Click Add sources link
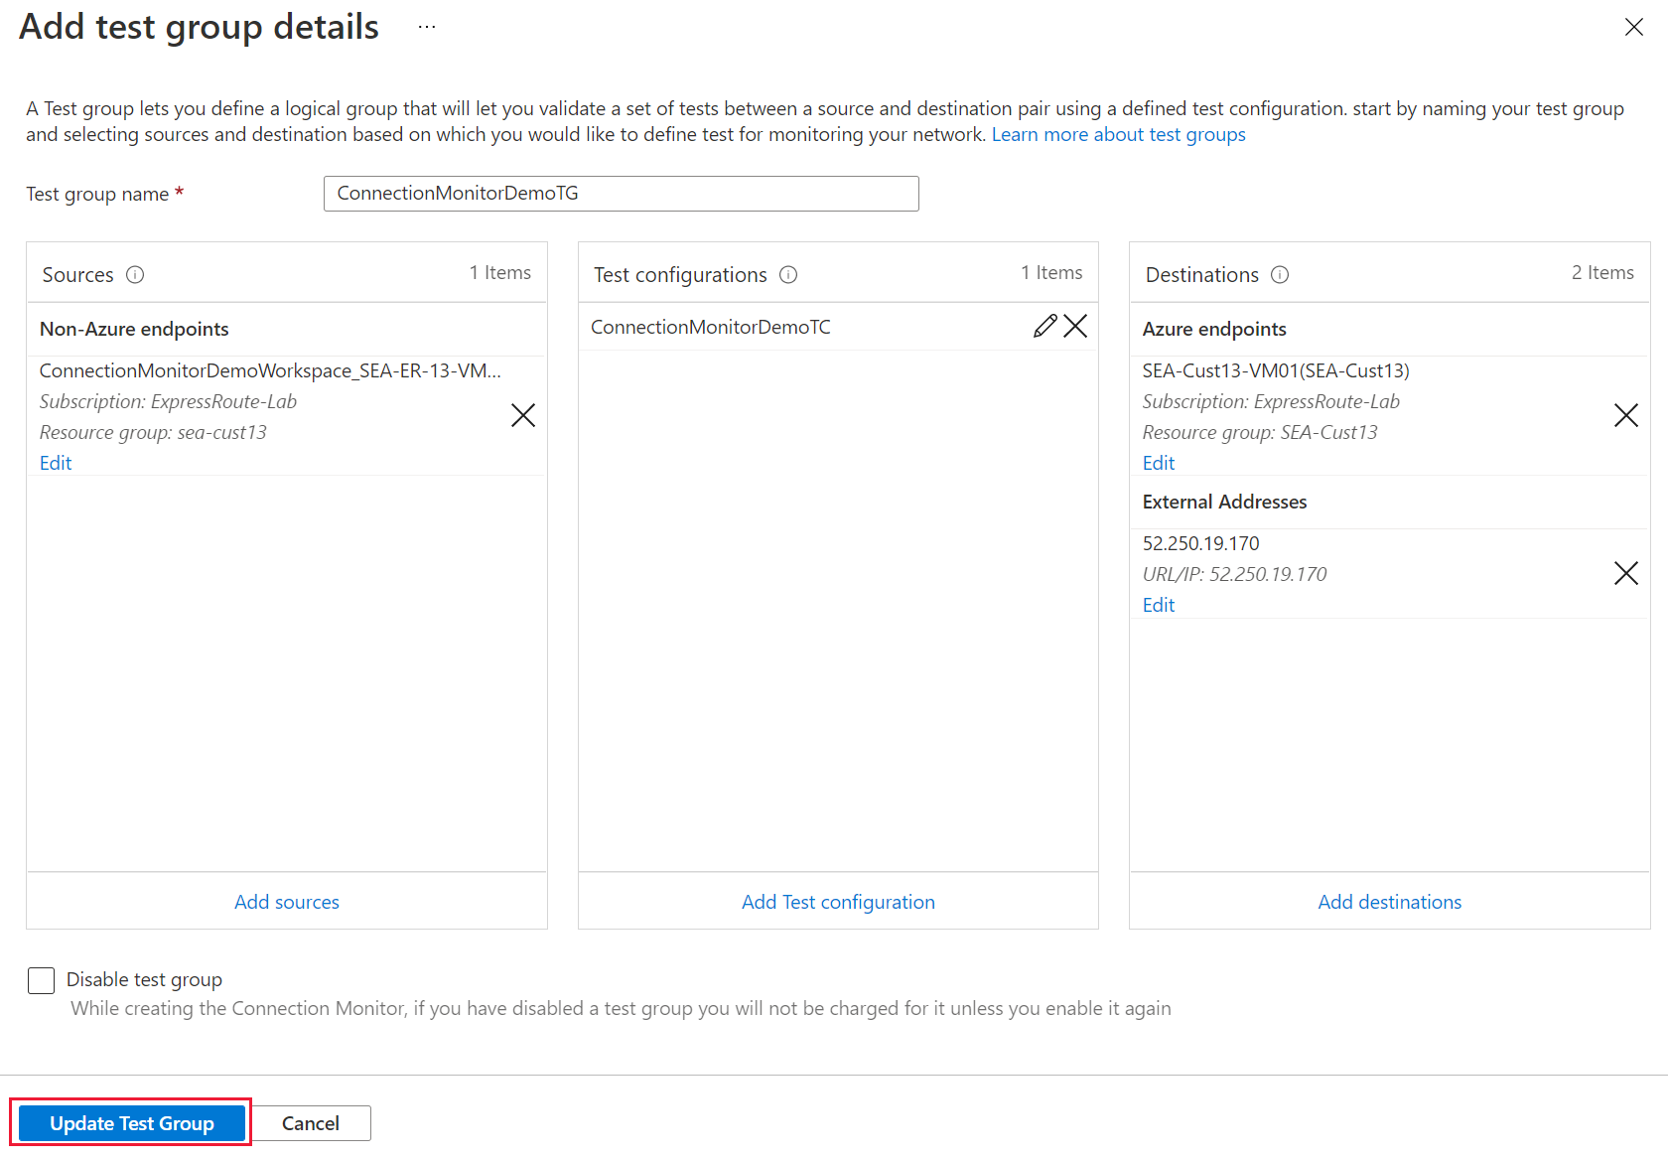 pyautogui.click(x=287, y=902)
